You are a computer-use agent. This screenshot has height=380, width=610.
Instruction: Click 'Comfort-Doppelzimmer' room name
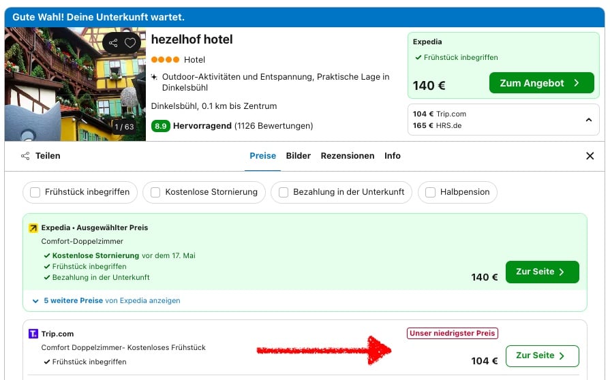point(82,241)
